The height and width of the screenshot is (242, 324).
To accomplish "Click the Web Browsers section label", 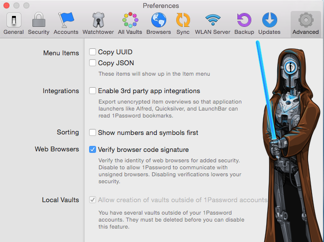I will coord(57,149).
